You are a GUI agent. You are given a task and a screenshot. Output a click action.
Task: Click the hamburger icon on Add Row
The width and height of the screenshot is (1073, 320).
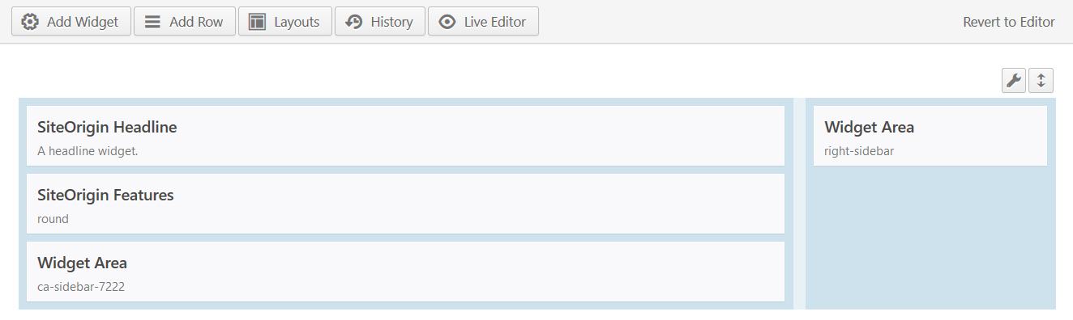click(152, 22)
